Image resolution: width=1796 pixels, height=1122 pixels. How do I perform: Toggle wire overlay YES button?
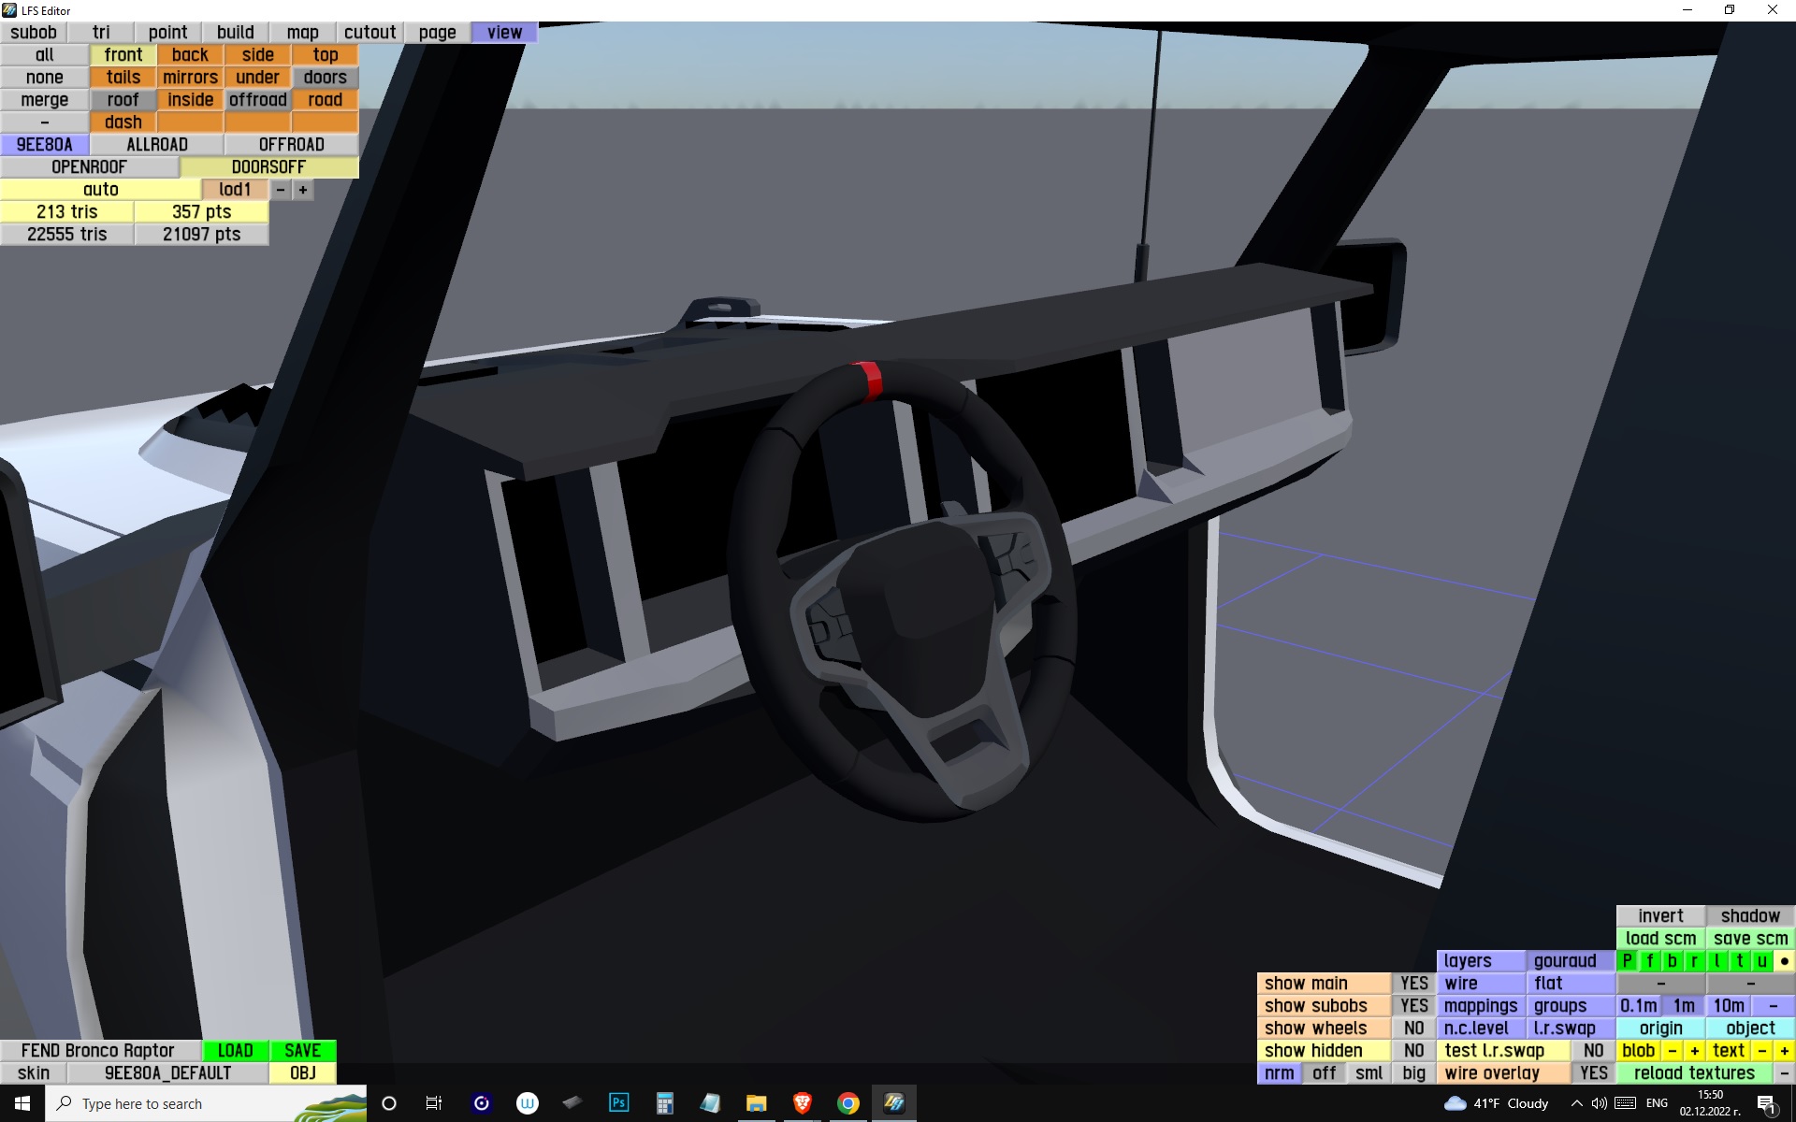1593,1073
